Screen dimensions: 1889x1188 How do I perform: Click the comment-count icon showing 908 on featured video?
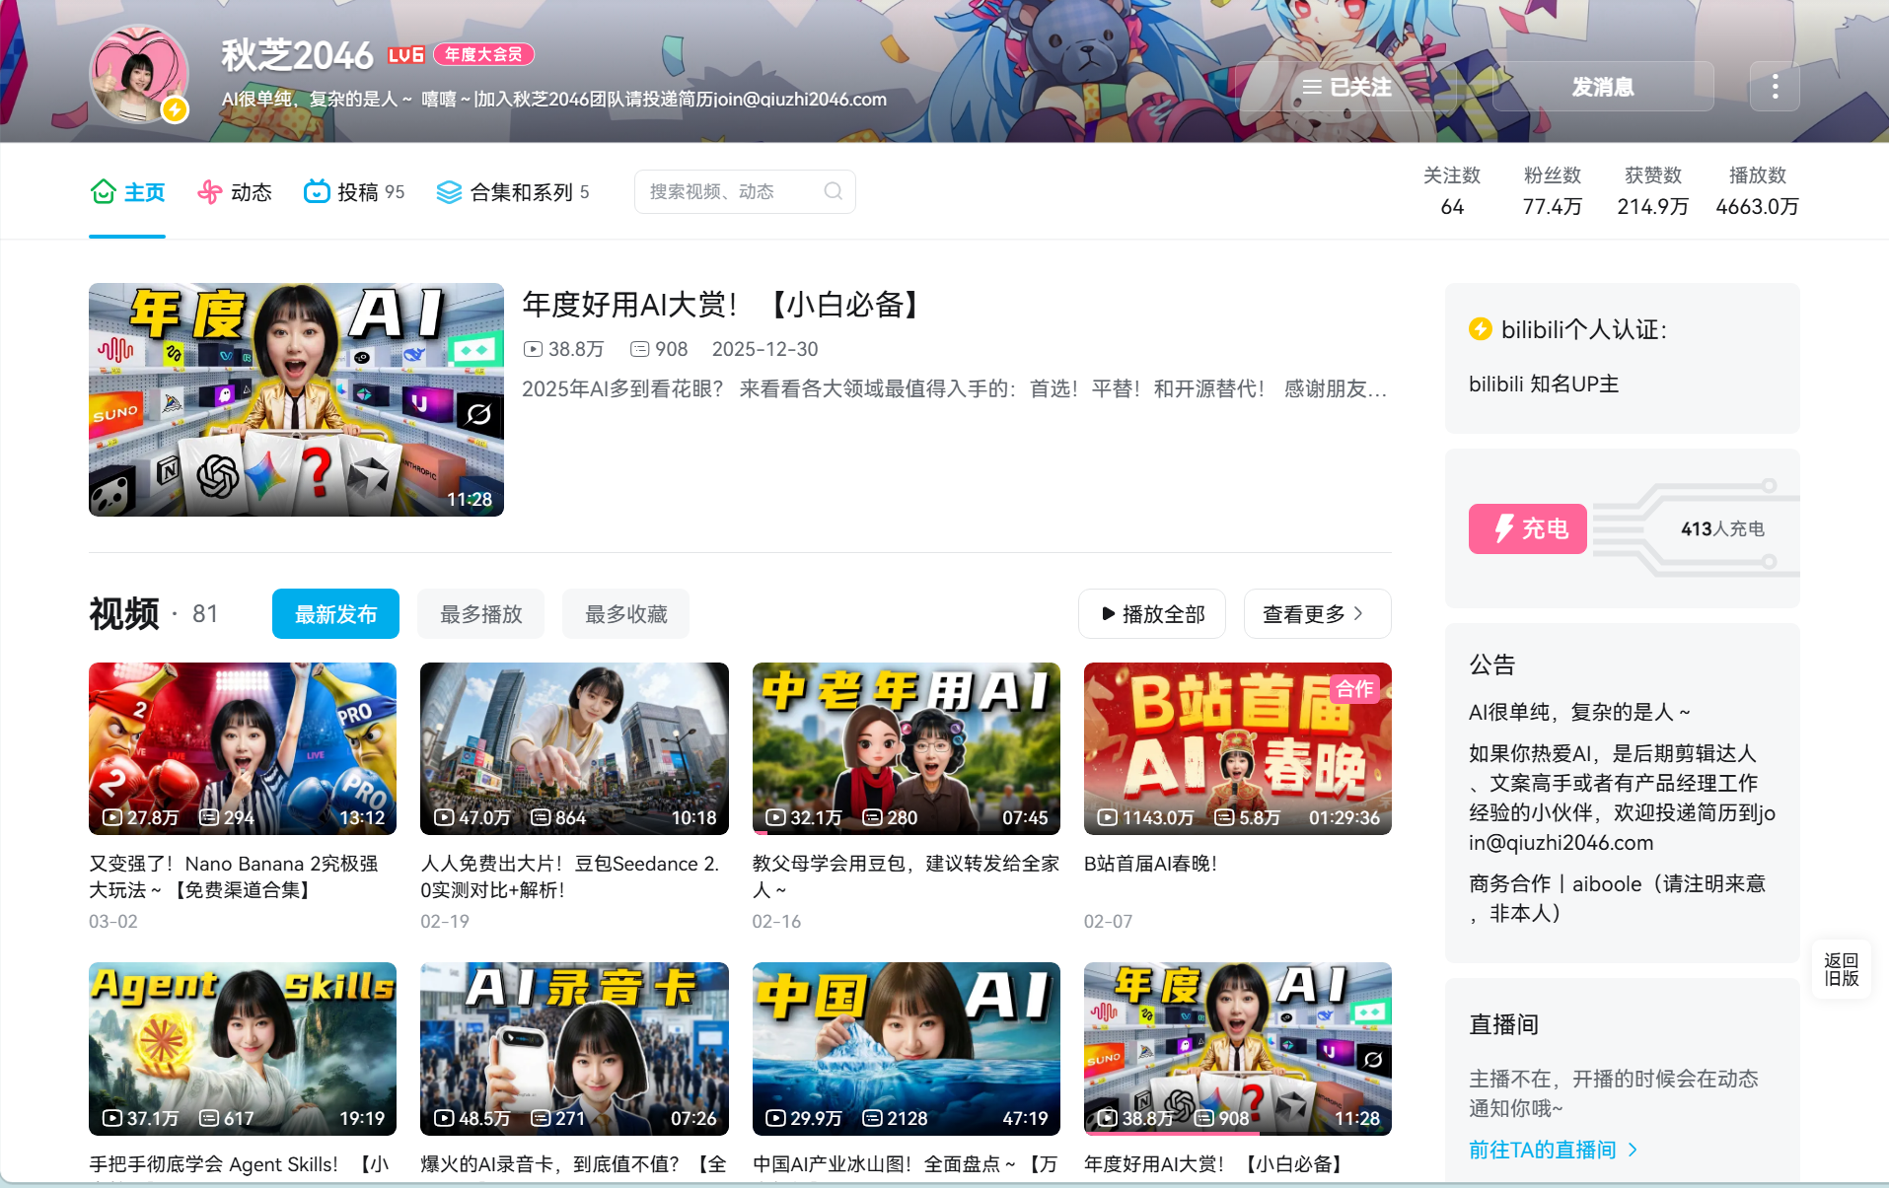click(639, 349)
